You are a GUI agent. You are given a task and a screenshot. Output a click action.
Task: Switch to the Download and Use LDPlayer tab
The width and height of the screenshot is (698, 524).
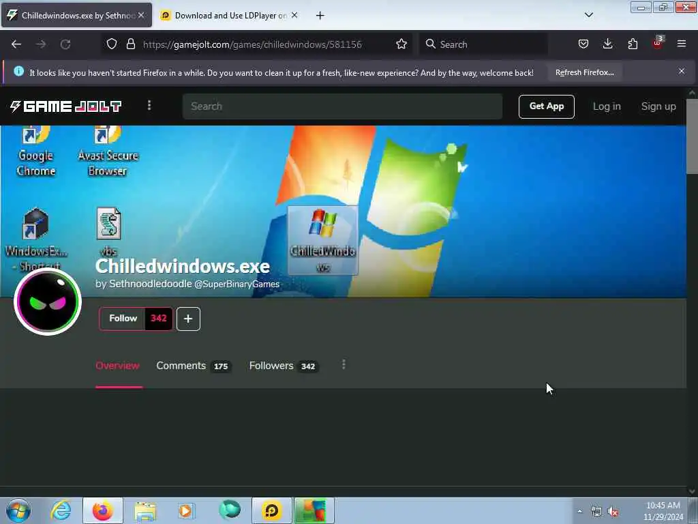[229, 15]
